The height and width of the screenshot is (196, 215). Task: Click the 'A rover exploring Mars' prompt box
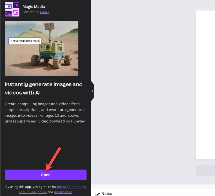[25, 41]
